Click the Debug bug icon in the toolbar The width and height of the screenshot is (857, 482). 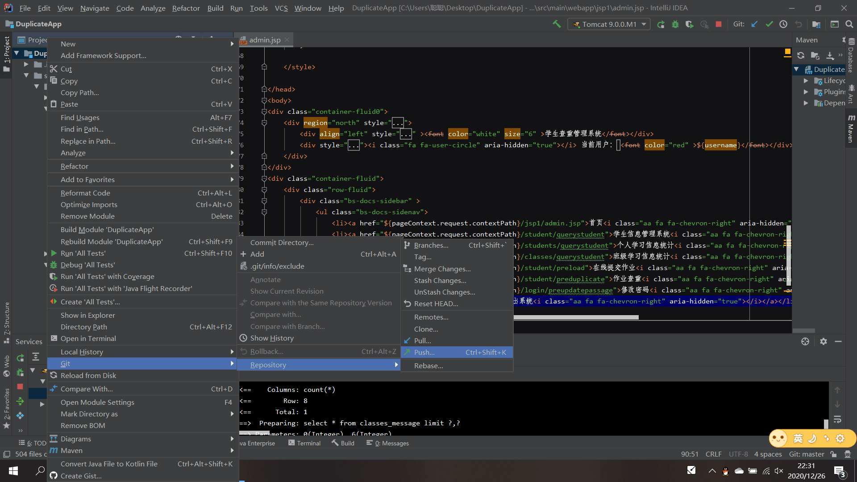pyautogui.click(x=675, y=24)
